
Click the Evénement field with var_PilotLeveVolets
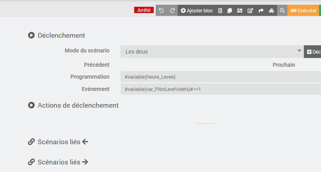[220, 89]
